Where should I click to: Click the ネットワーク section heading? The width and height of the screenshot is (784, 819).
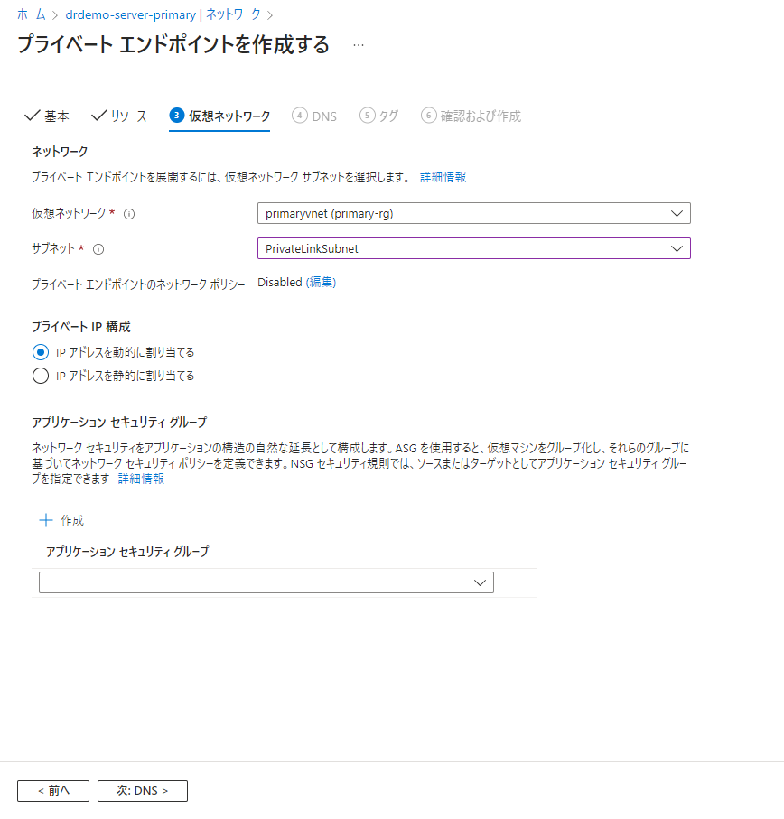tap(60, 152)
